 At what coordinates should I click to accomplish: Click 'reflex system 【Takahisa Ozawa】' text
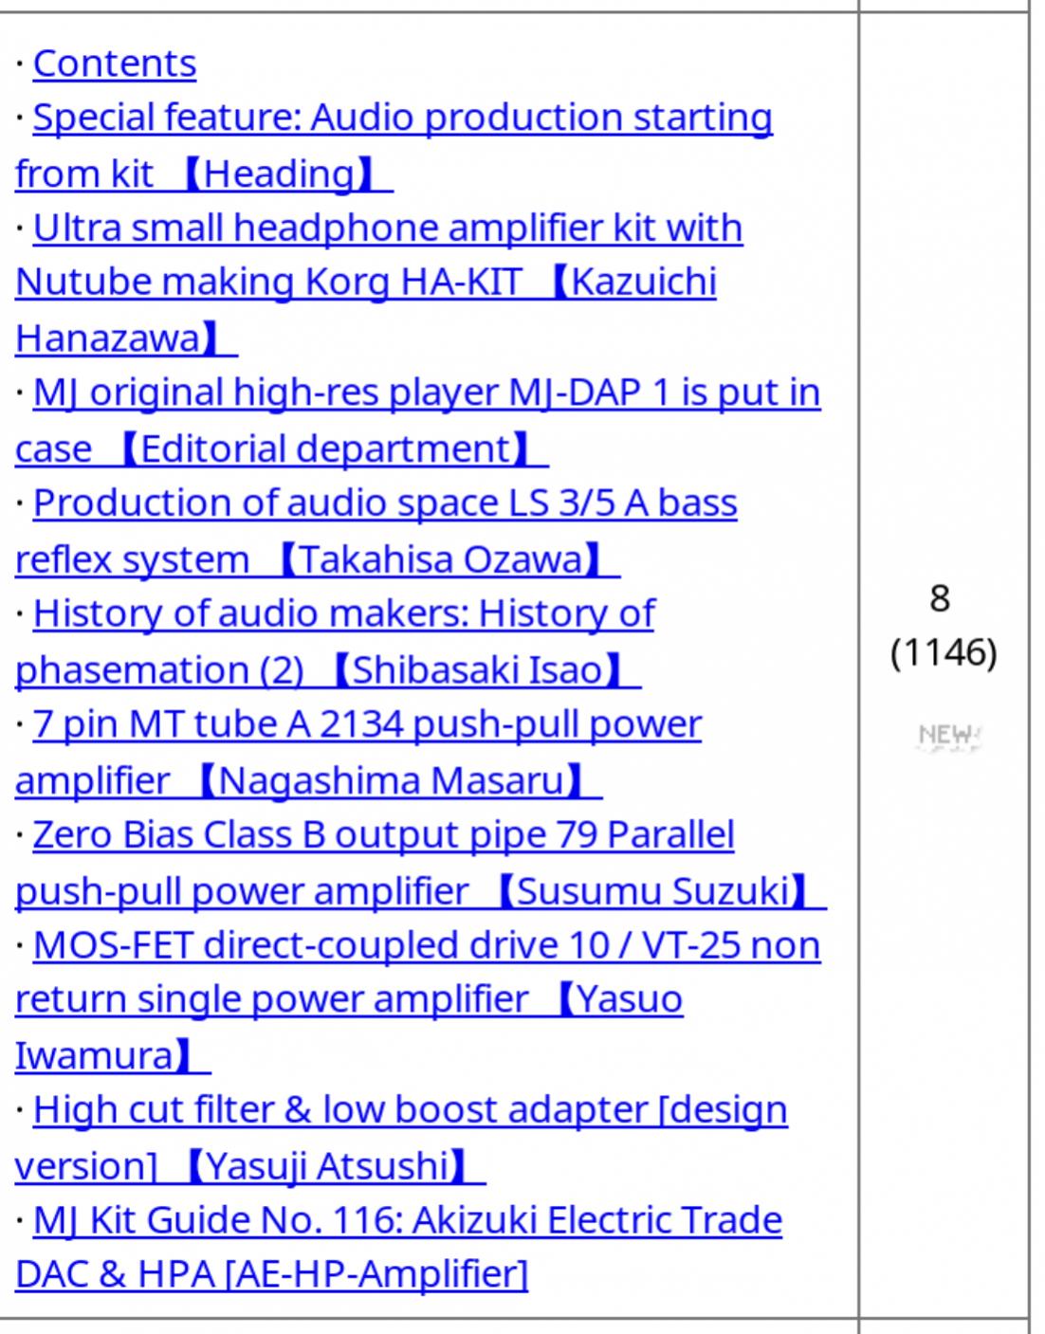(318, 559)
